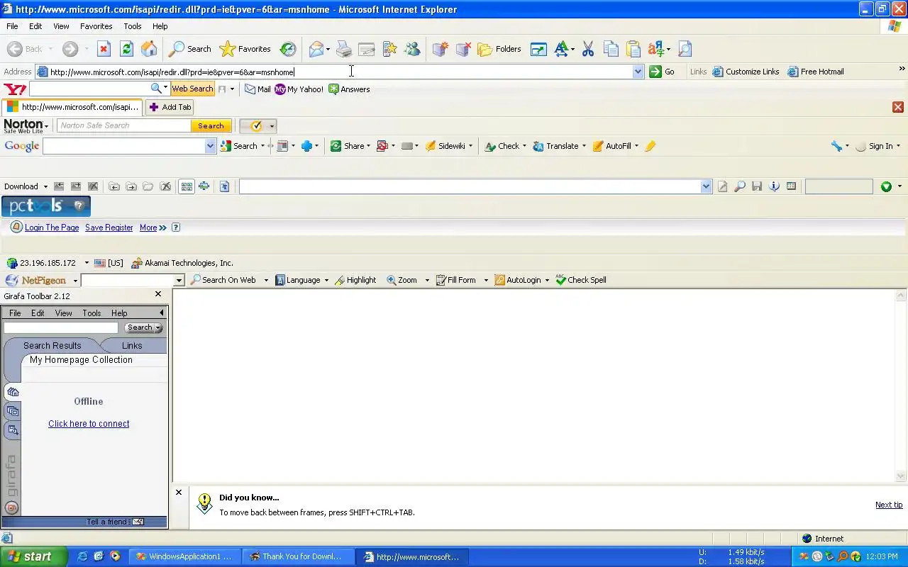Open the address bar dropdown arrow
This screenshot has width=908, height=567.
point(638,72)
